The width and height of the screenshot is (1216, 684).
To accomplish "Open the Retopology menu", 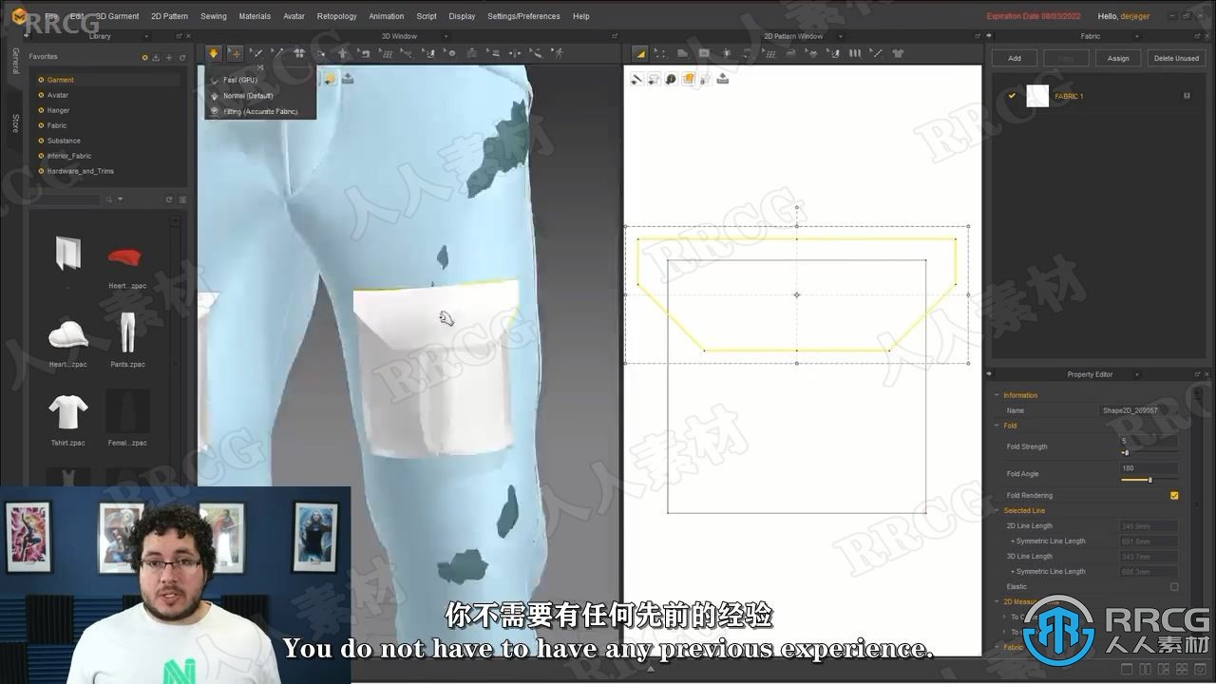I will [336, 16].
